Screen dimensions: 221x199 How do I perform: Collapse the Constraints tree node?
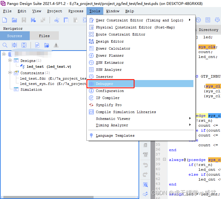pyautogui.click(x=10, y=73)
